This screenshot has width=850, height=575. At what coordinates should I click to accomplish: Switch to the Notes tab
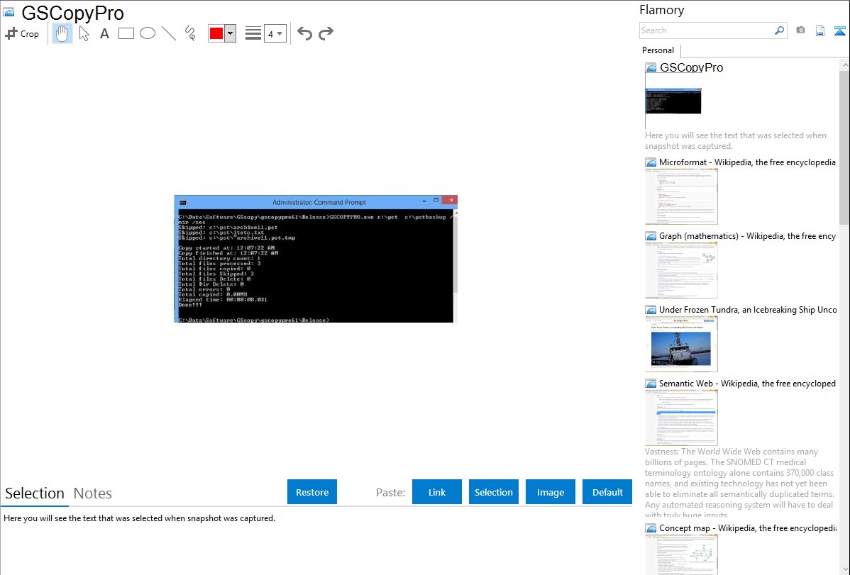click(93, 493)
